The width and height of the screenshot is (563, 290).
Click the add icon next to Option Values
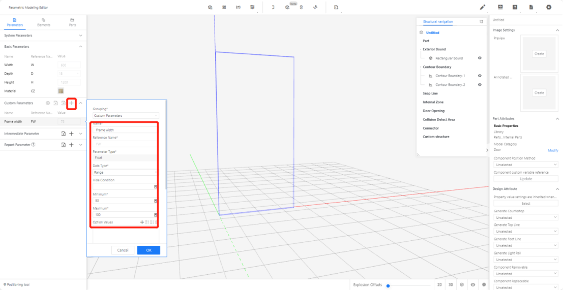click(142, 222)
